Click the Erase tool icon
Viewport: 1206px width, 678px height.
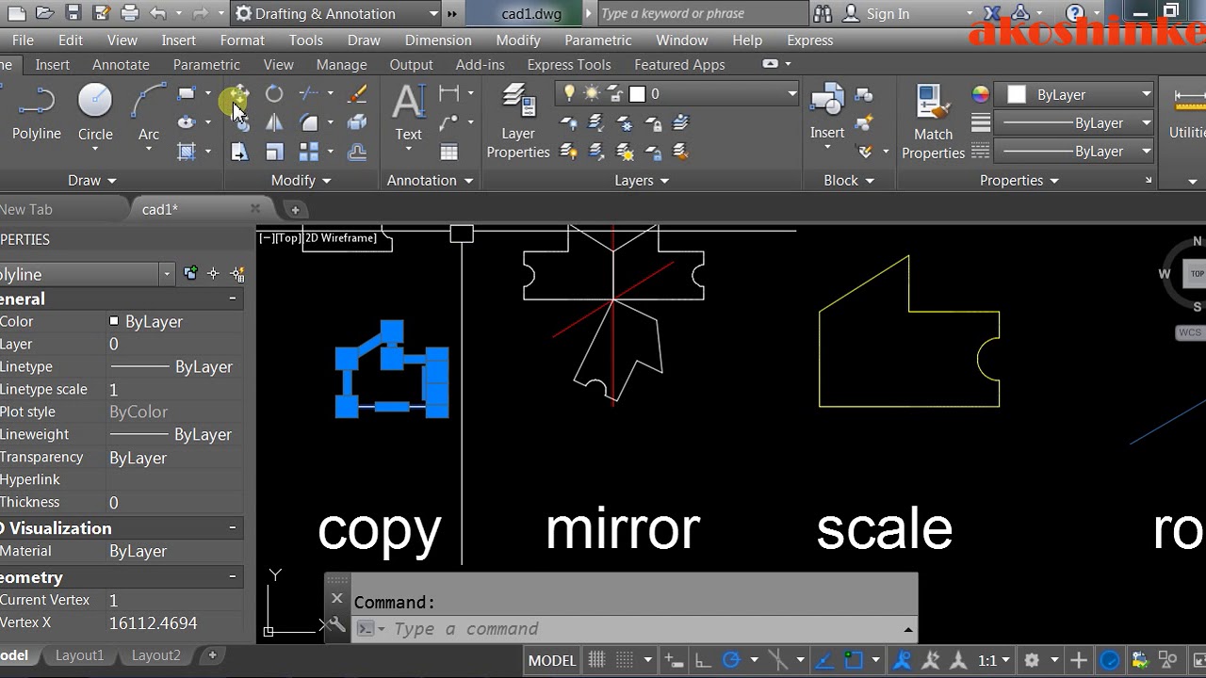click(x=357, y=93)
